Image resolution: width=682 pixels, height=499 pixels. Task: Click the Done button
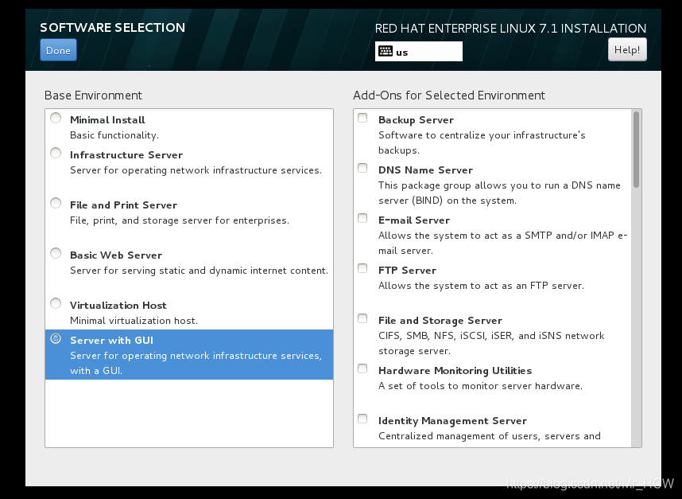[58, 50]
